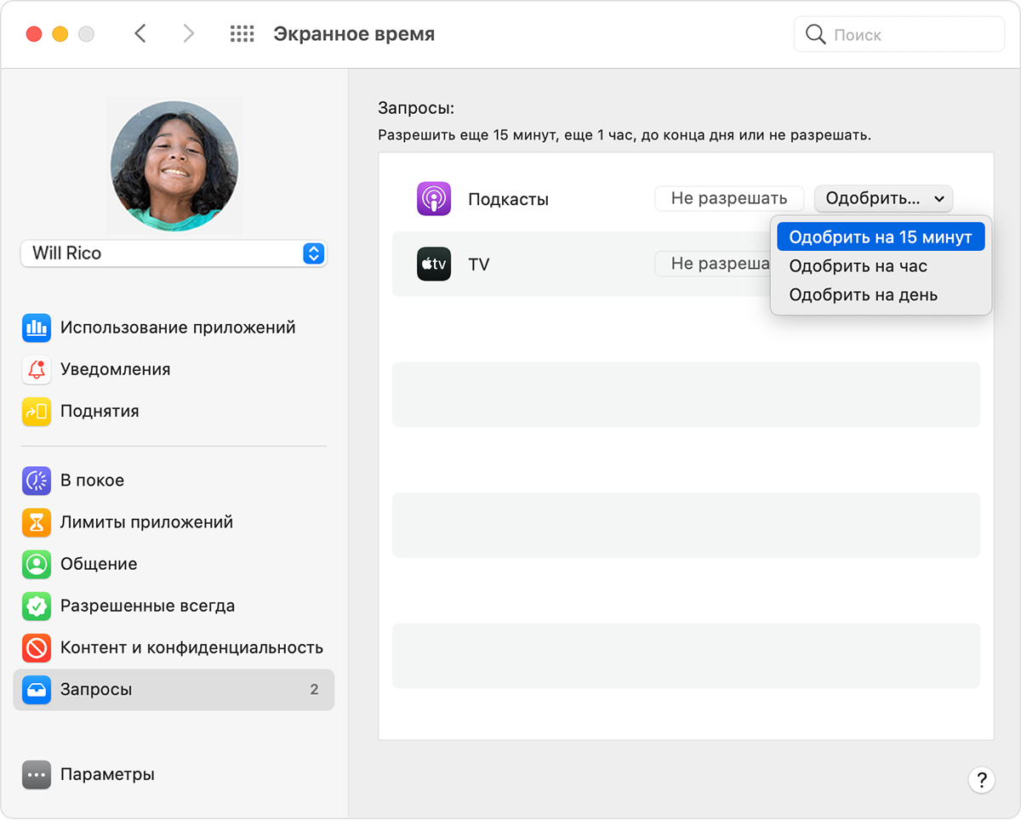Open Контент и конфиденциальность restriction icon
Image resolution: width=1021 pixels, height=820 pixels.
click(37, 648)
